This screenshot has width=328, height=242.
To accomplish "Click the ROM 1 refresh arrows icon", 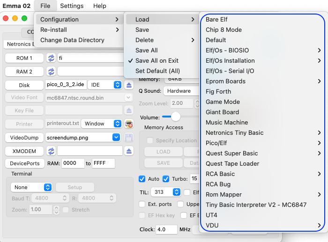I will click(51, 58).
